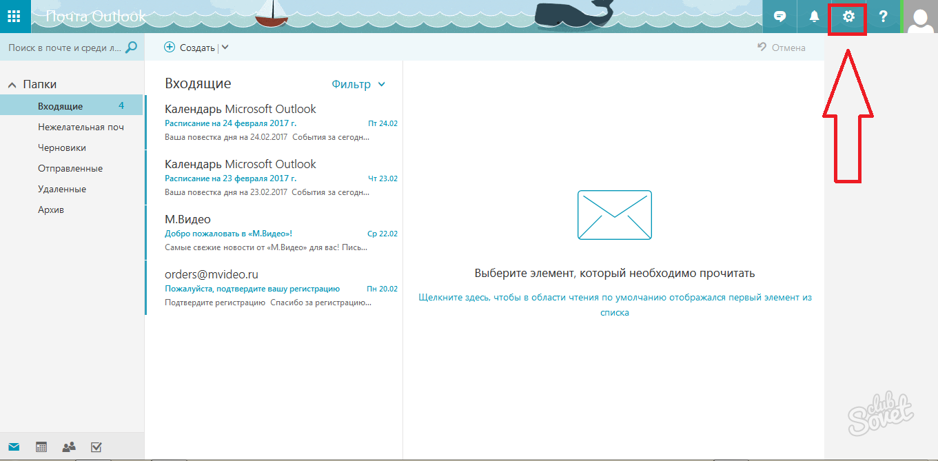Open the Skype chat icon

click(779, 17)
